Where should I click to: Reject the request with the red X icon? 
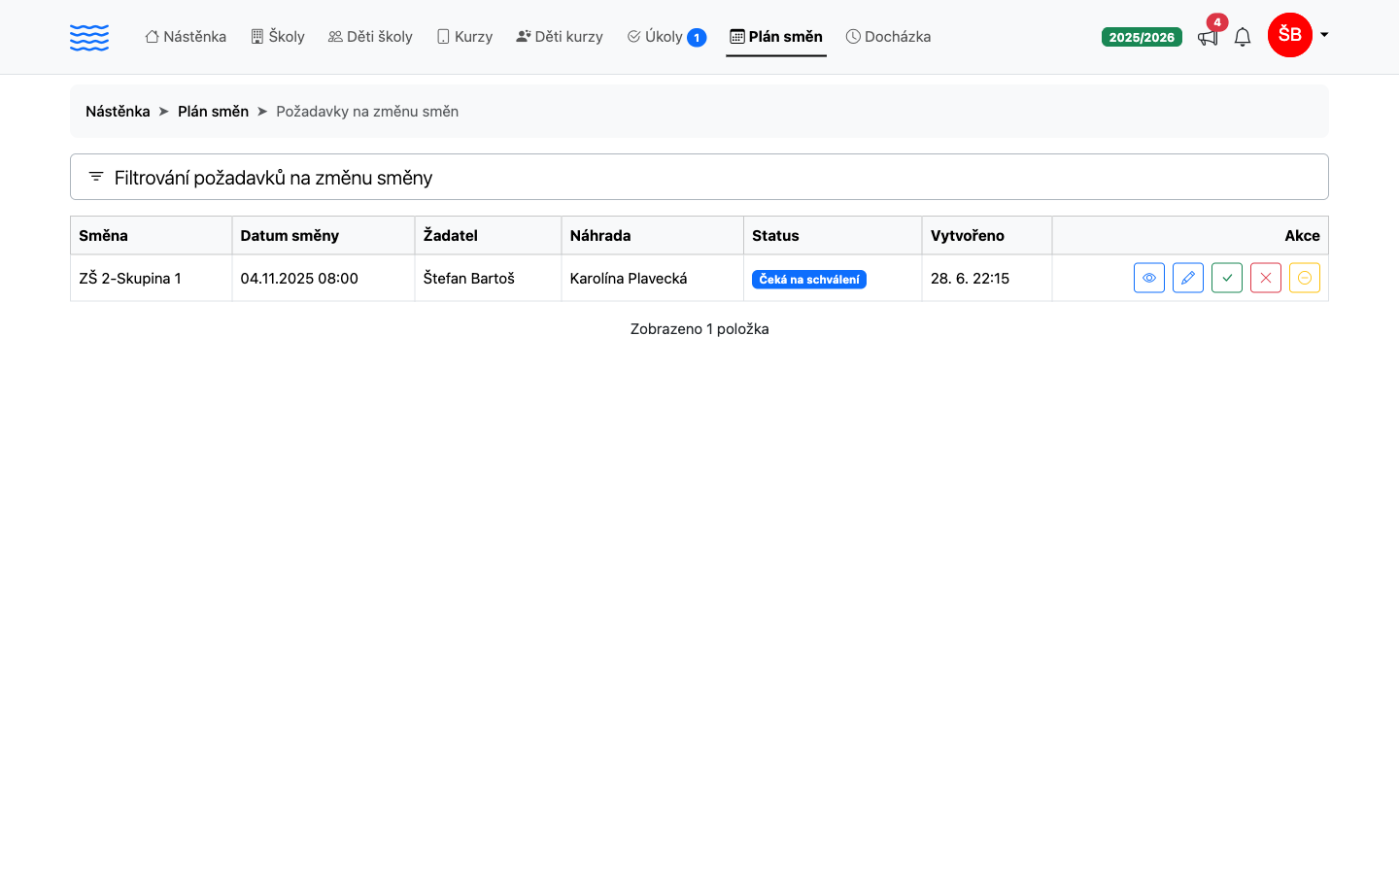click(x=1266, y=278)
